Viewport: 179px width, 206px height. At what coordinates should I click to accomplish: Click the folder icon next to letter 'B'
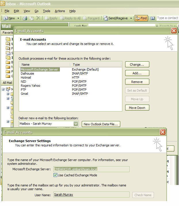pyautogui.click(x=8, y=62)
